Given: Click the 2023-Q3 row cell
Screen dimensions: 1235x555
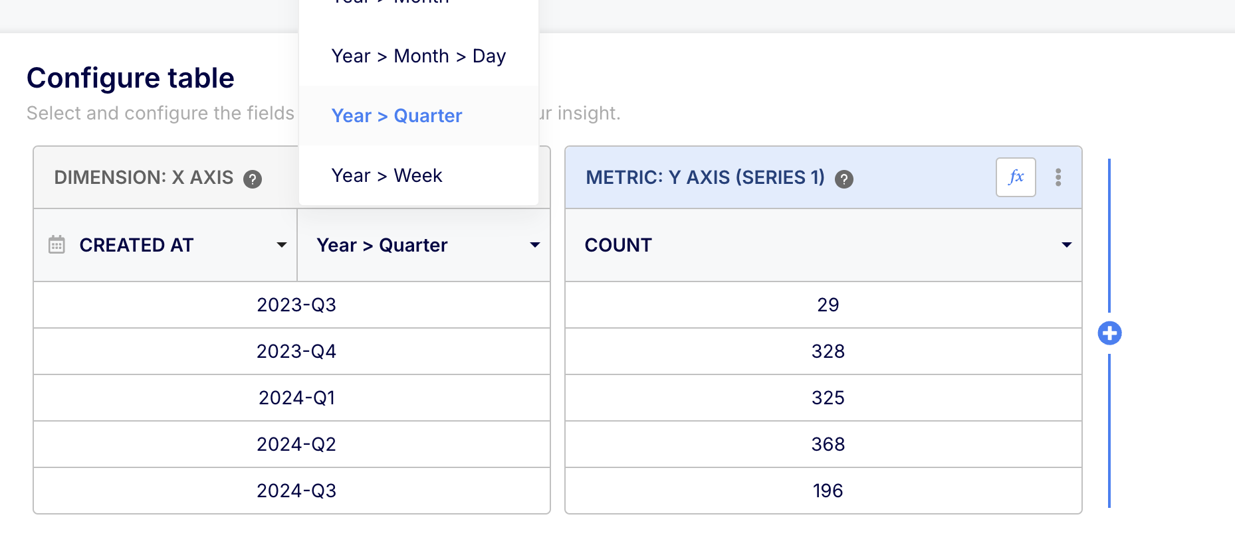Looking at the screenshot, I should [296, 305].
